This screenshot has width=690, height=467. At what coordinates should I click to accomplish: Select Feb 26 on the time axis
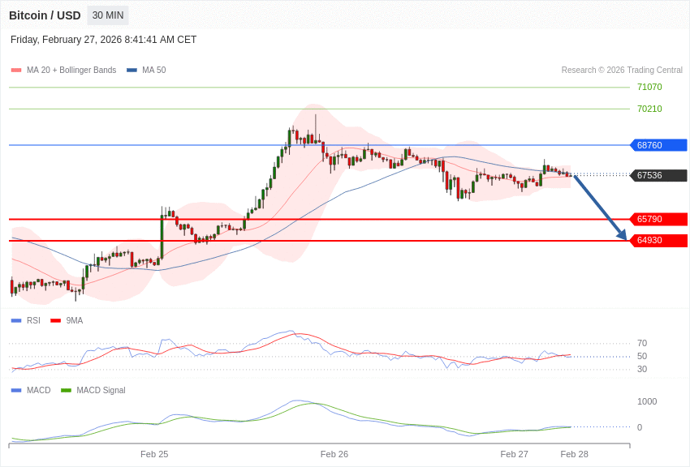(334, 454)
